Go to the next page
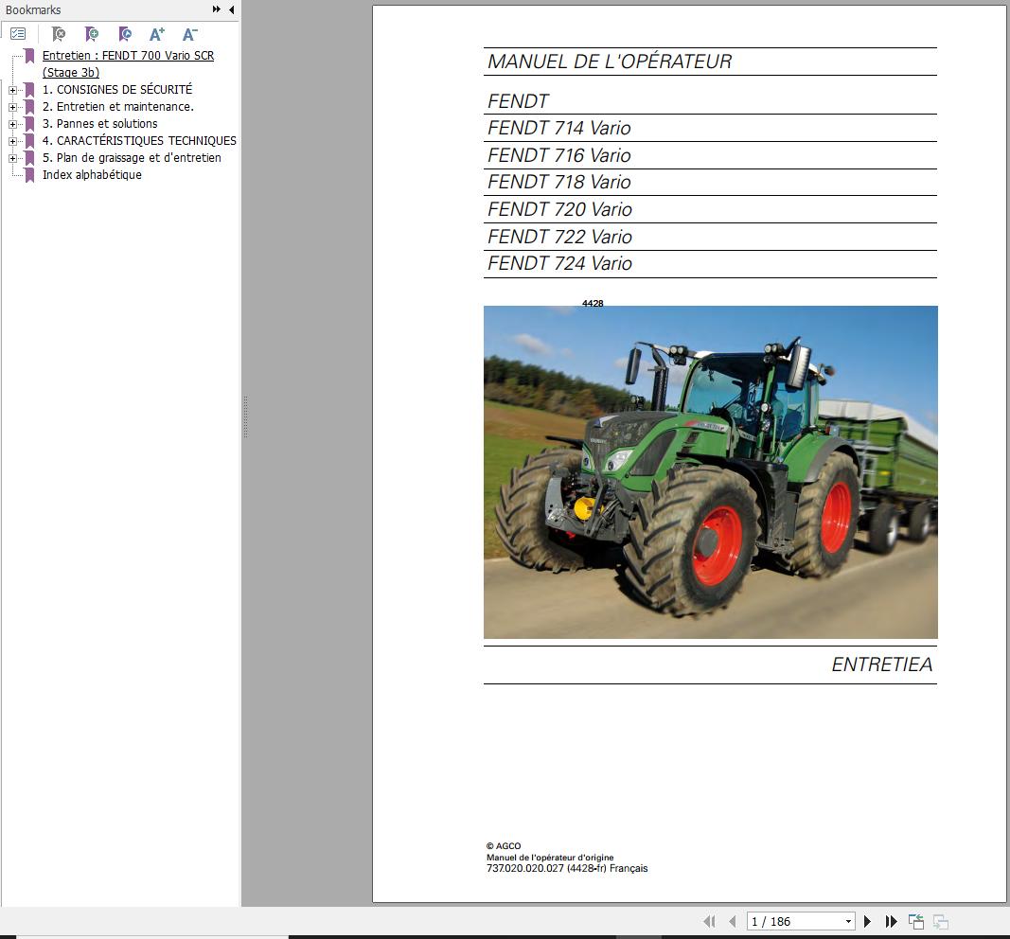 (868, 921)
